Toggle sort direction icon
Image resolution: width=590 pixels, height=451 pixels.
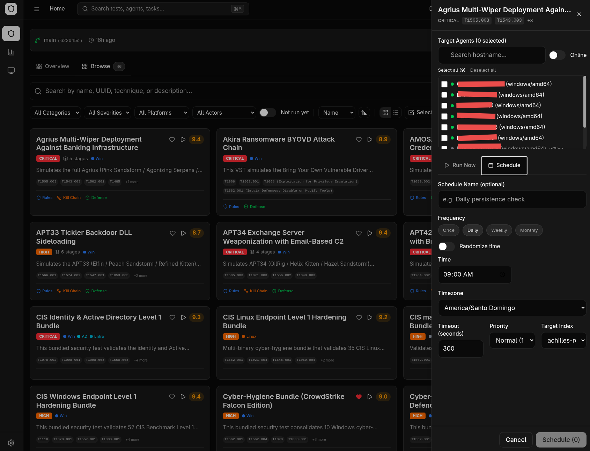point(364,113)
